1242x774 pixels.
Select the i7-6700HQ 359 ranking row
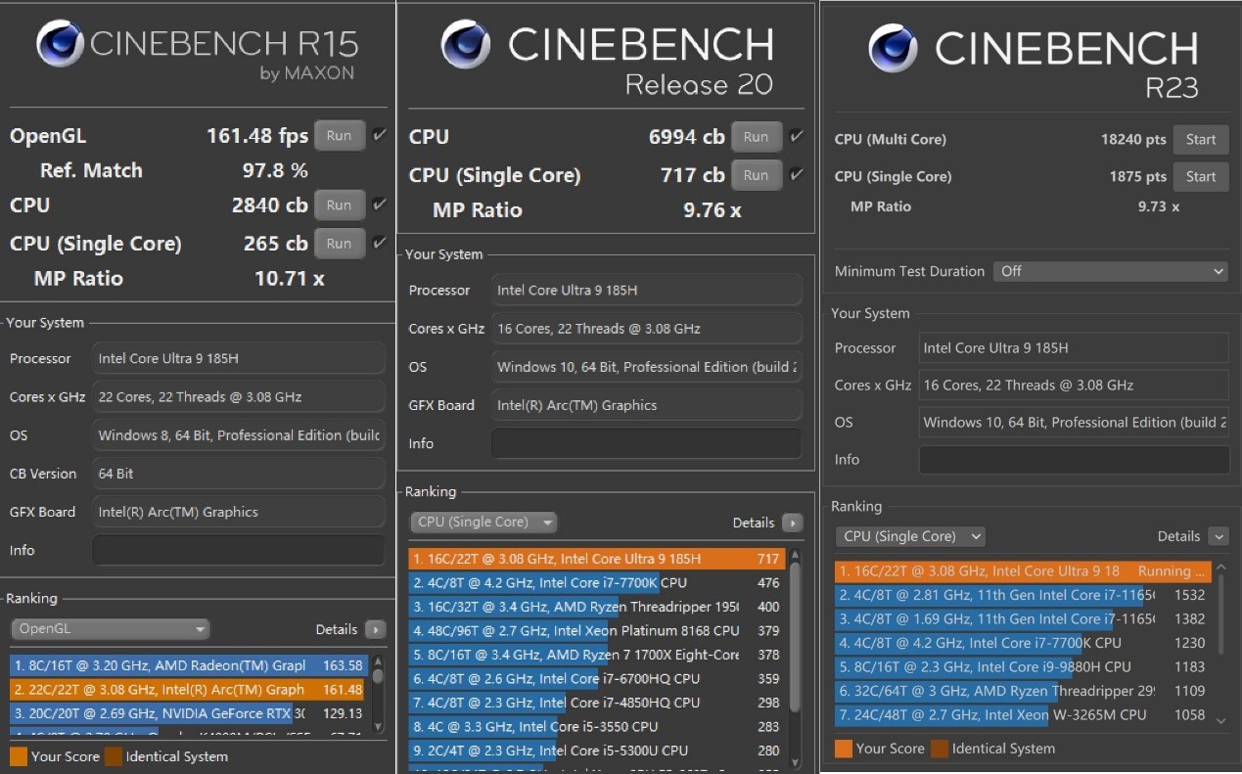point(597,679)
